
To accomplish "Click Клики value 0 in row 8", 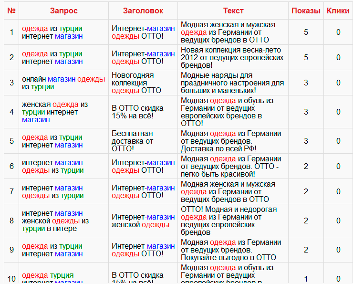I will click(x=338, y=221).
